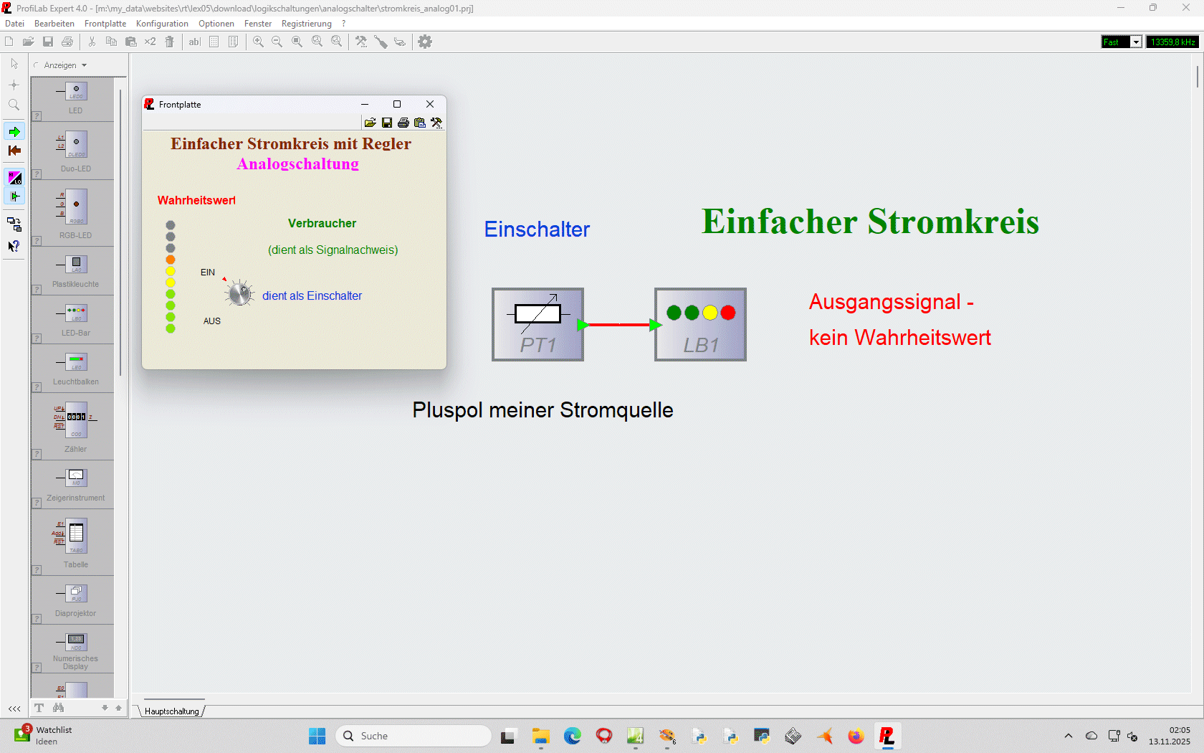1204x753 pixels.
Task: Click the open folder icon in Frontplatte window
Action: pos(370,123)
